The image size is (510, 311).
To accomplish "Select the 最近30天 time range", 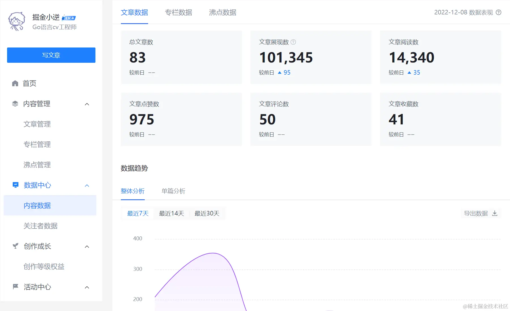I will coord(207,213).
